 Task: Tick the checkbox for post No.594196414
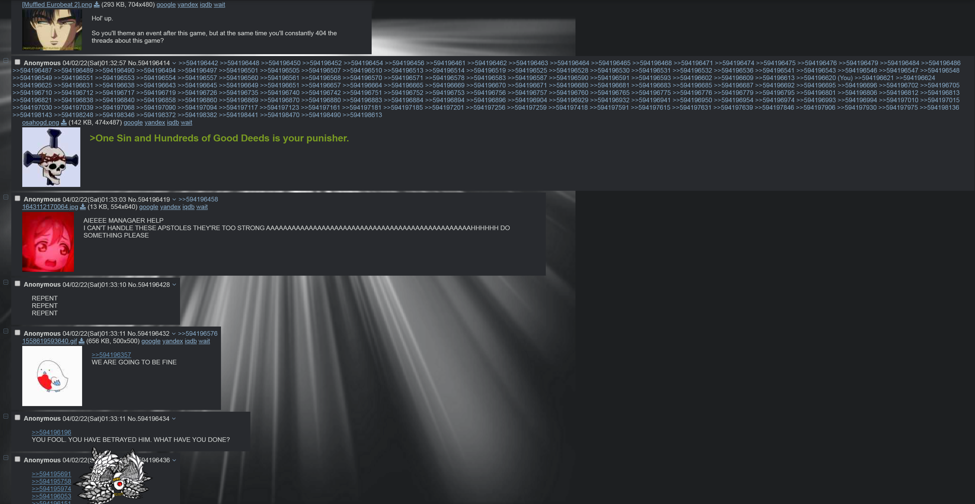coord(17,62)
